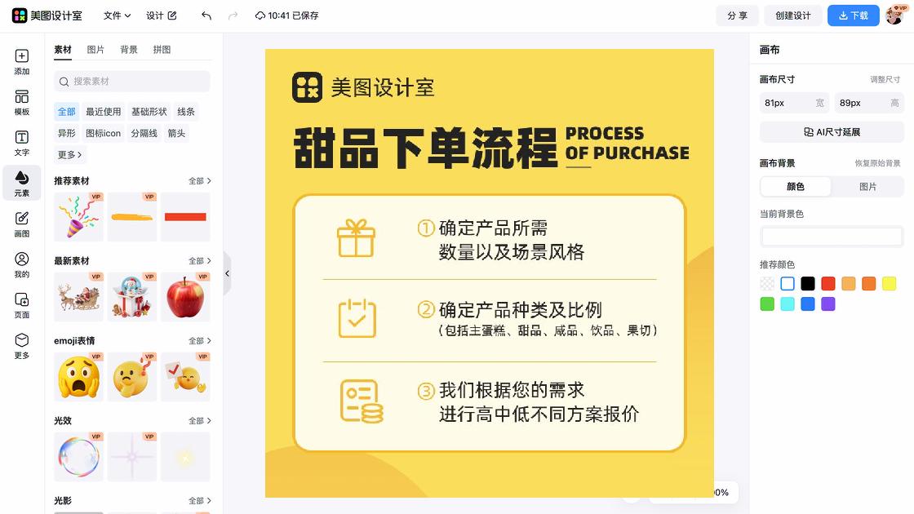
Task: Select the 模板 (Templates) sidebar icon
Action: (x=21, y=97)
